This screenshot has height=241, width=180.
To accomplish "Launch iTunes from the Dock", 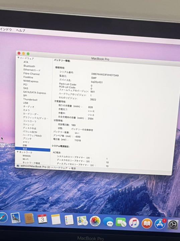I will tap(134, 223).
